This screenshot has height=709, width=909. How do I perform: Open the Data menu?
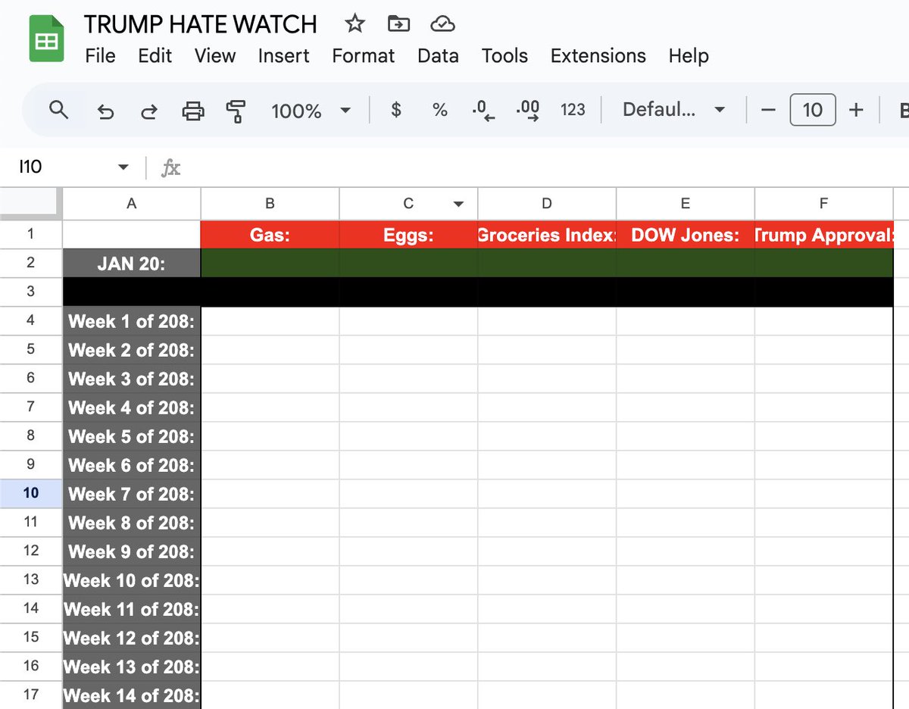coord(438,56)
